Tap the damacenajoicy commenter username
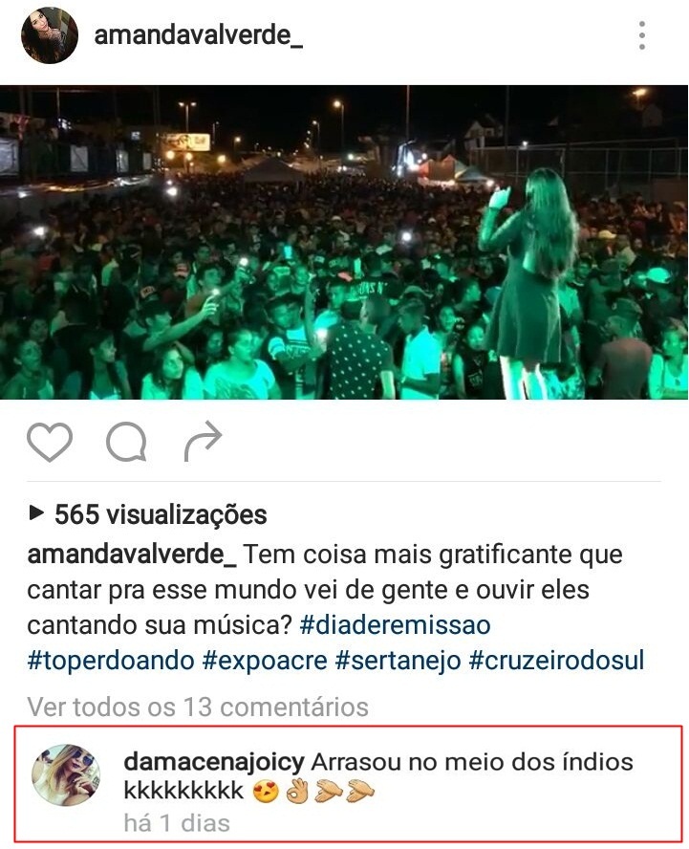 [214, 762]
